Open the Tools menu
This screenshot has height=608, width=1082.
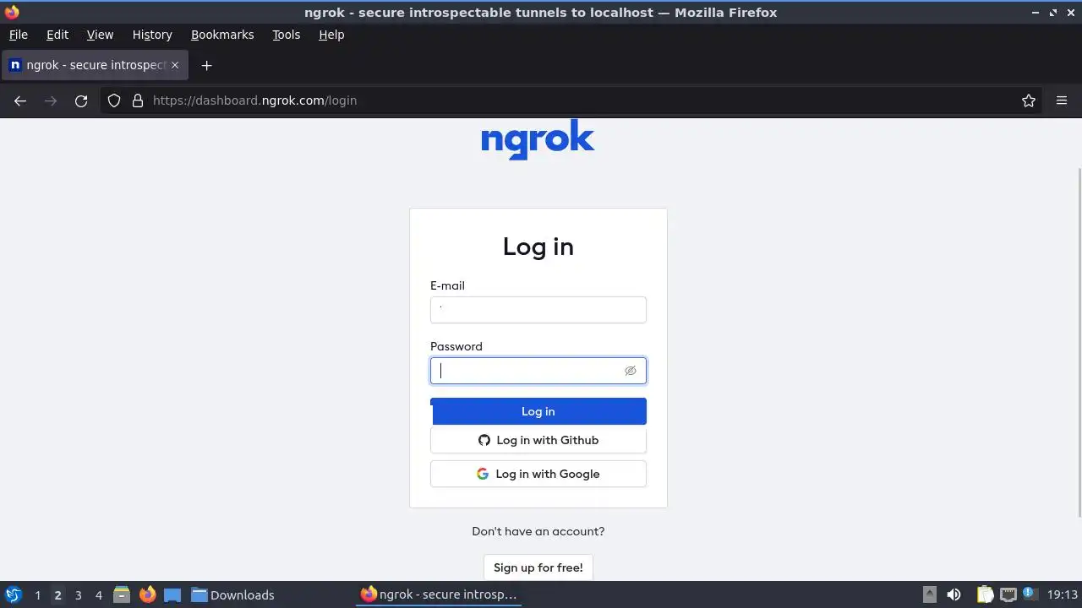click(287, 35)
